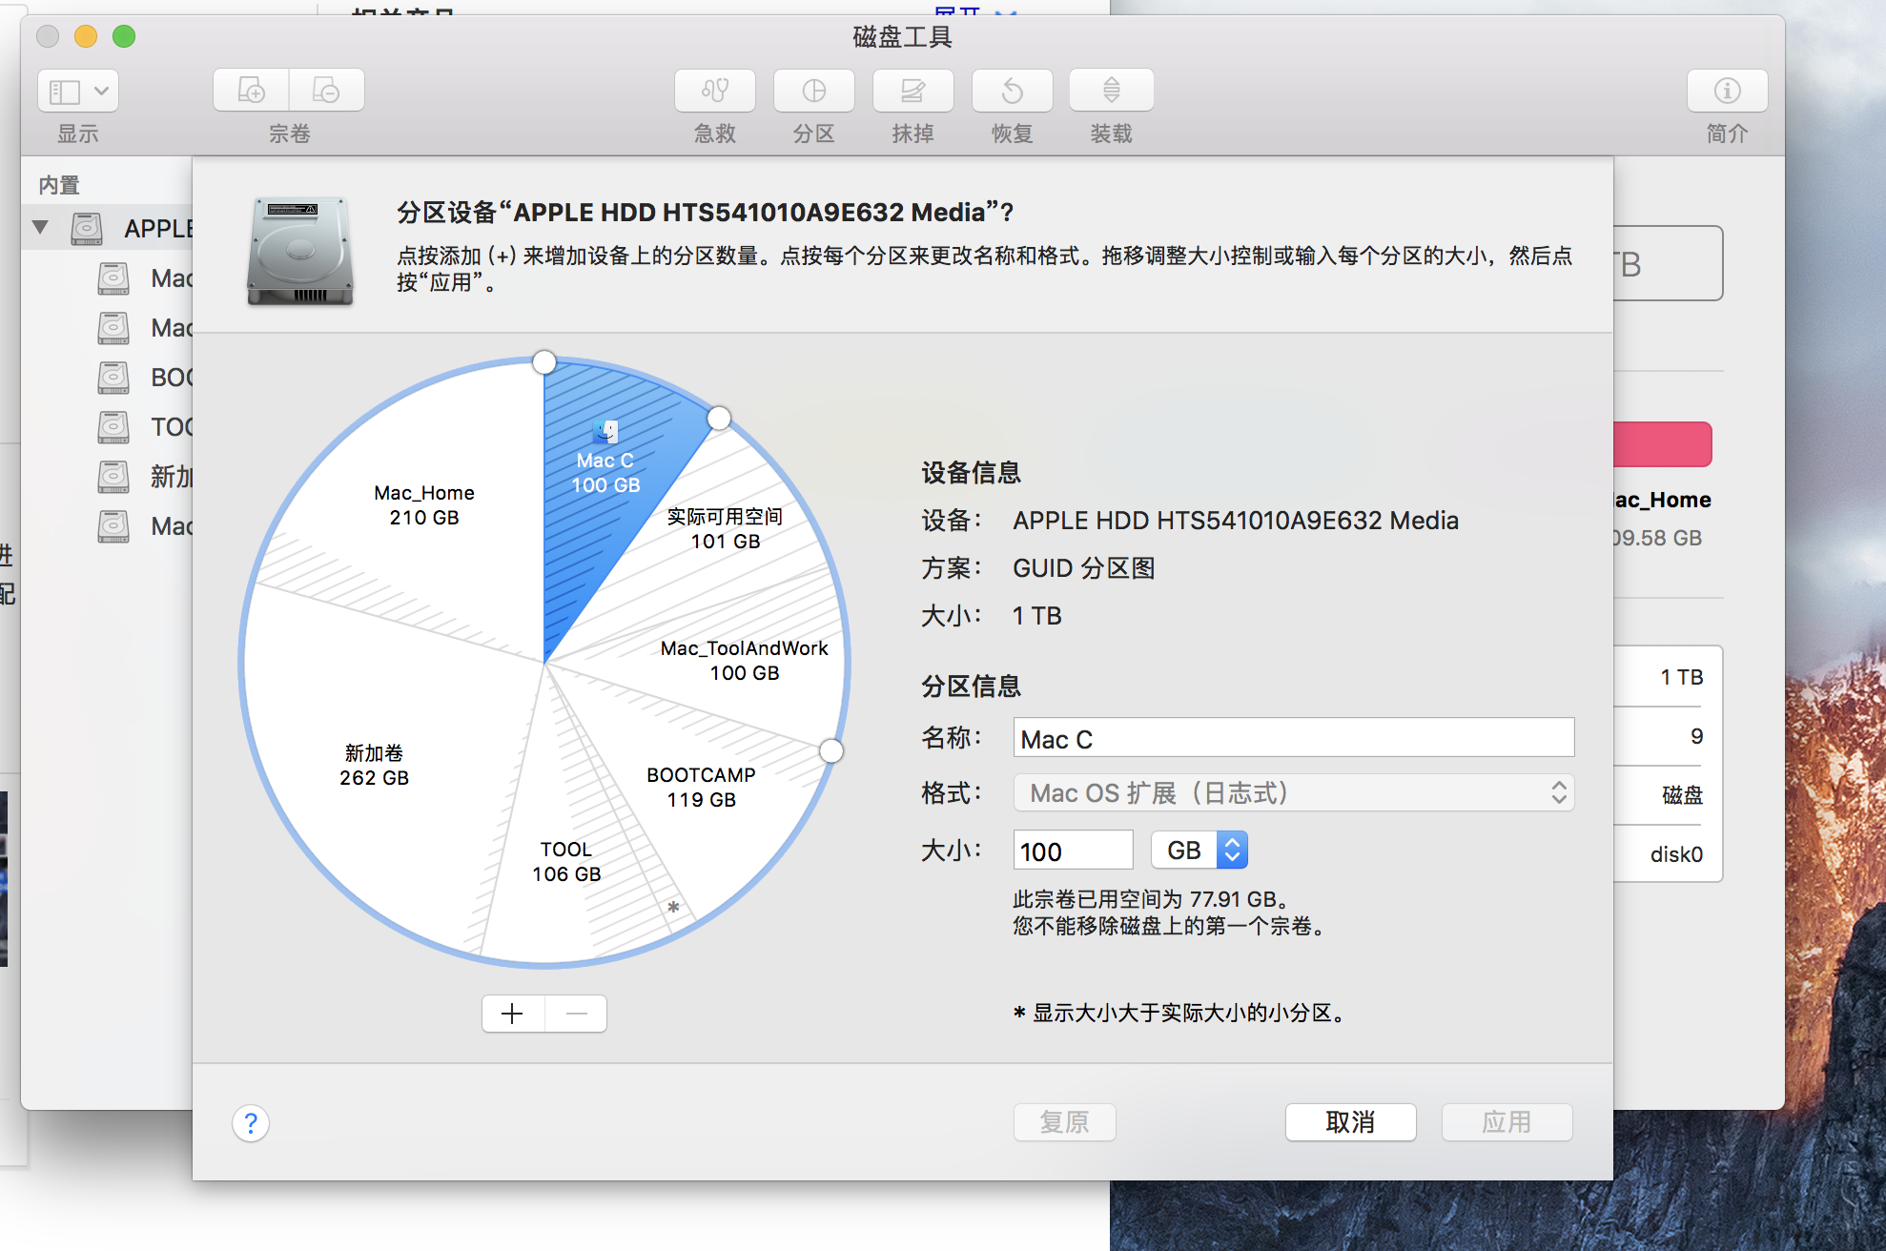1886x1251 pixels.
Task: Open the GB size unit dropdown
Action: (1199, 851)
